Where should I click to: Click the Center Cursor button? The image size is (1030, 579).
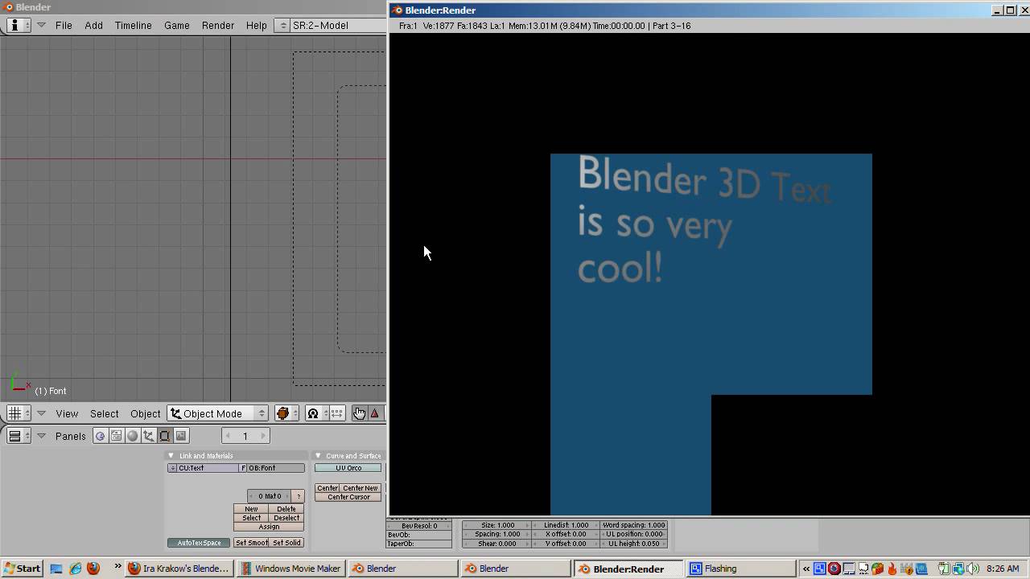[348, 497]
